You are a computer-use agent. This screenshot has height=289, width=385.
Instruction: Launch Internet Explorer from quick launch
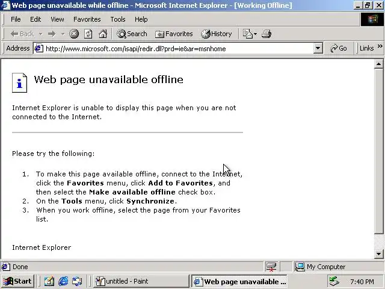(63, 281)
